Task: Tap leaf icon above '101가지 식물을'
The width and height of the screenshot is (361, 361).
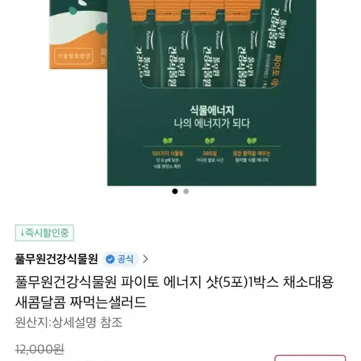Action: point(168,140)
